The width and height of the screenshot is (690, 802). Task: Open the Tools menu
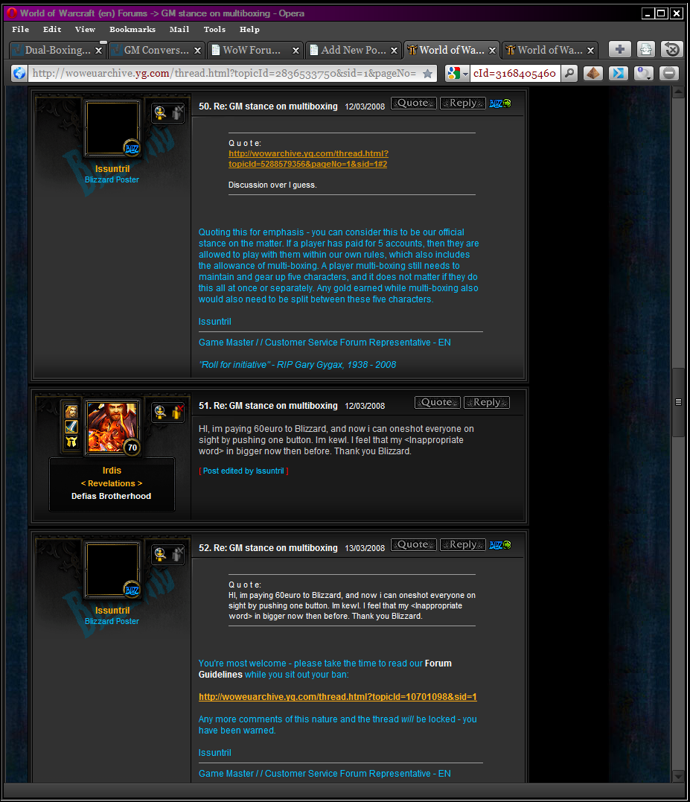(214, 29)
